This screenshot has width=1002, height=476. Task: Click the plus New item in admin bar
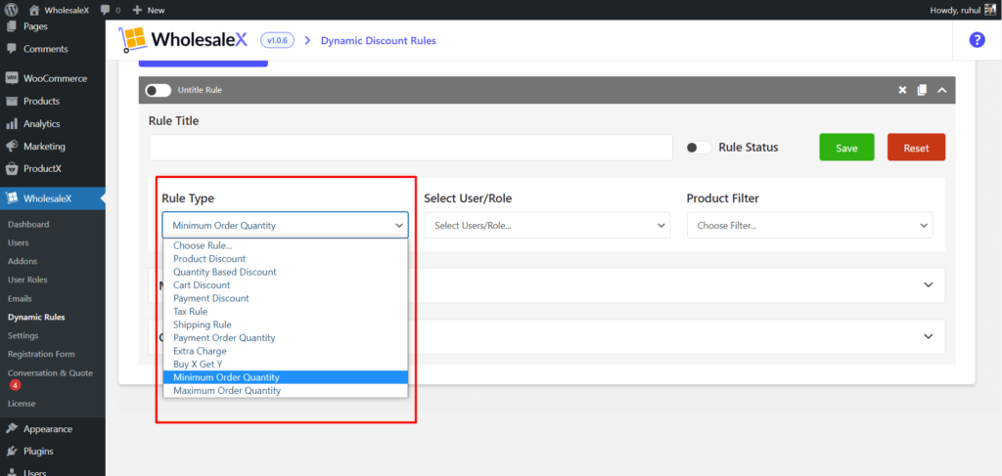coord(149,10)
